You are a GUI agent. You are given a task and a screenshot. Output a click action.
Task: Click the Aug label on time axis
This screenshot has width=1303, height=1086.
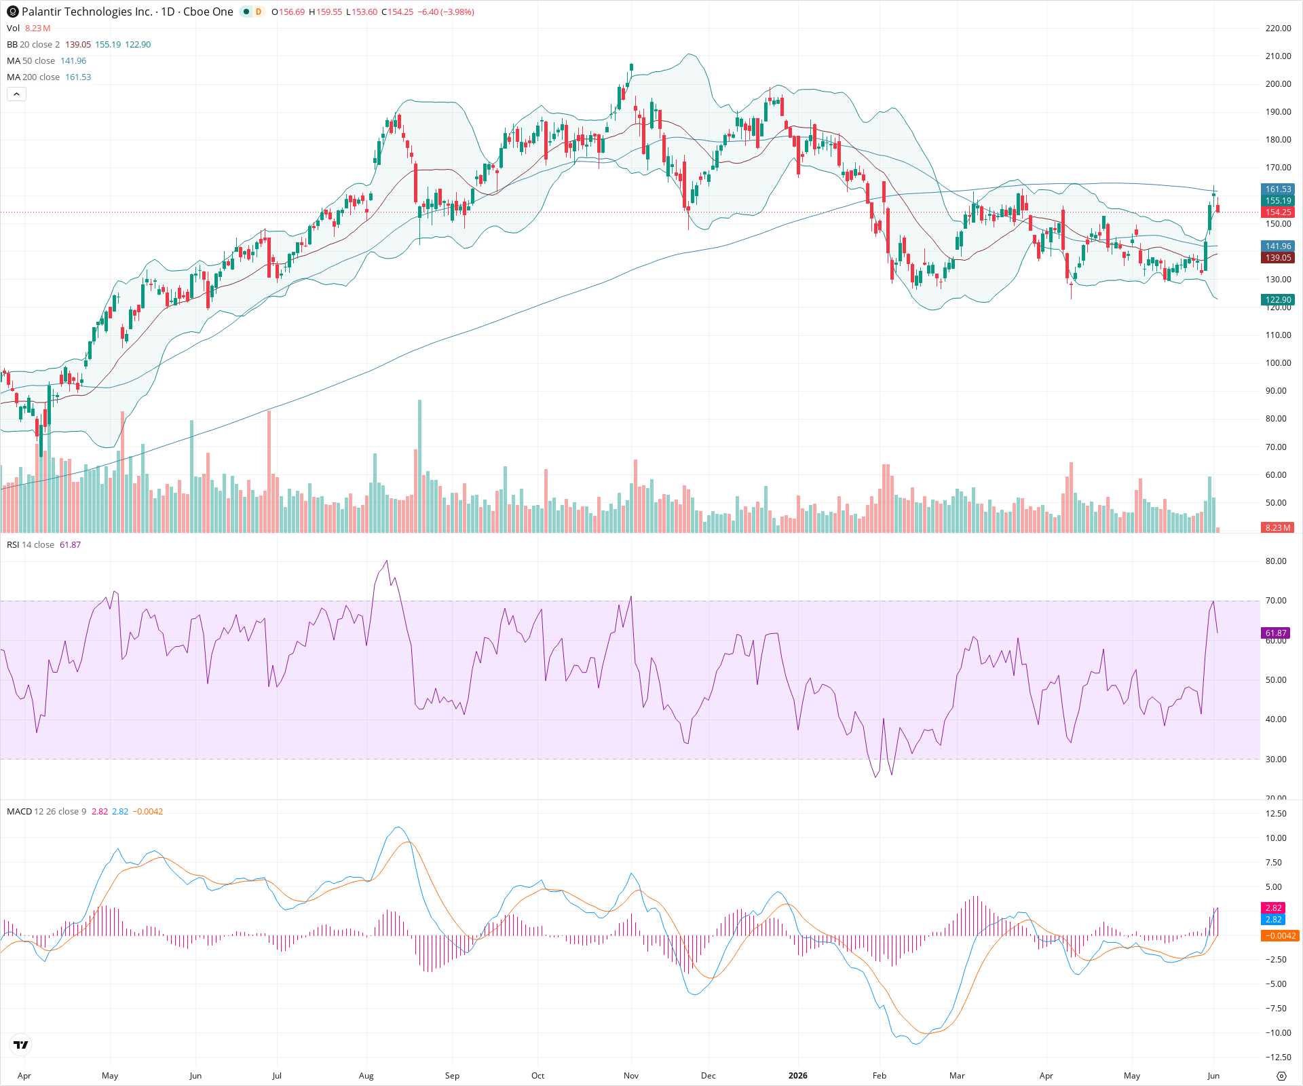[x=366, y=1075]
